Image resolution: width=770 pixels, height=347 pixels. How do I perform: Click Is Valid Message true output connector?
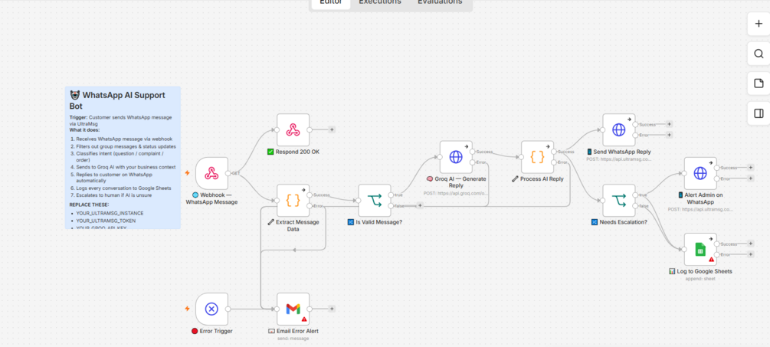(392, 195)
